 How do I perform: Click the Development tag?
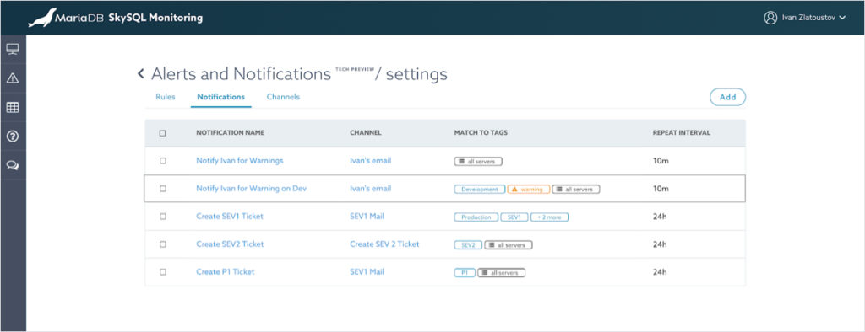(480, 190)
